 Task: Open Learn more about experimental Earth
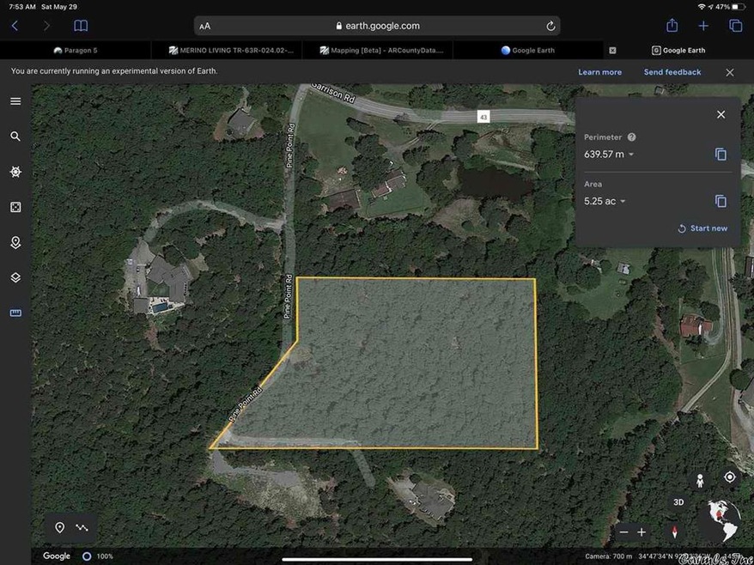pos(599,71)
